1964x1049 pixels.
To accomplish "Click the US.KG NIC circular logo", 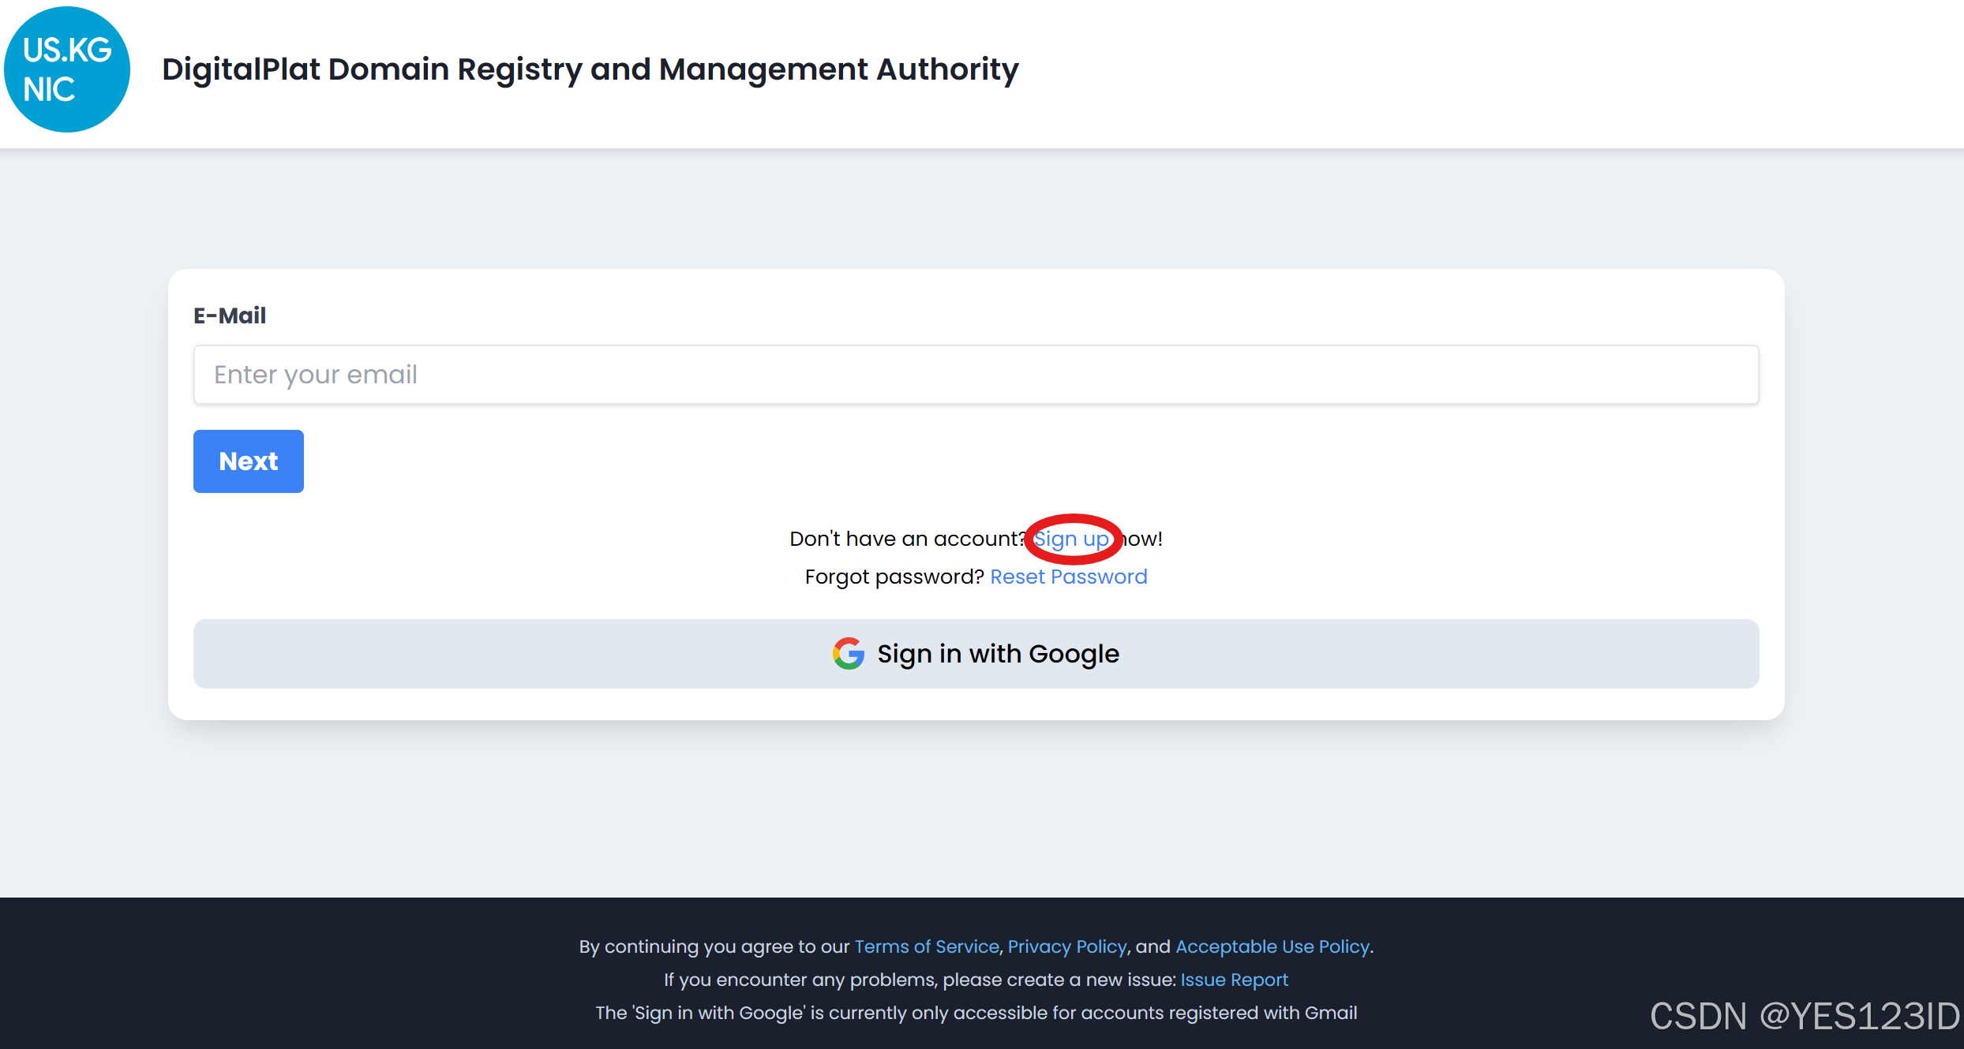I will (x=67, y=69).
